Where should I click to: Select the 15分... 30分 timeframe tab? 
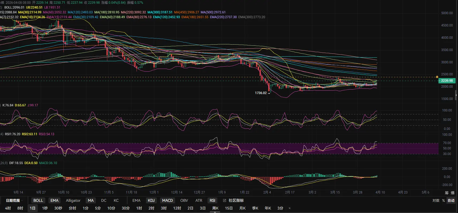(126, 208)
